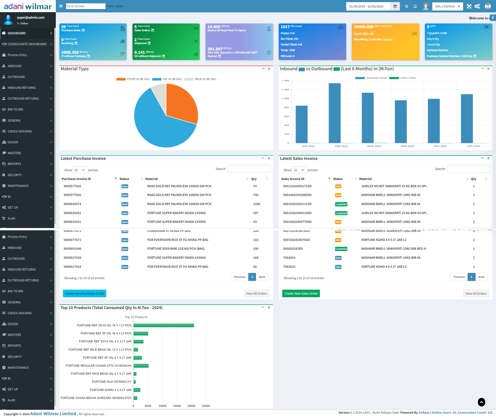
Task: Click View All Orders link in Sales Invoice
Action: coord(475,293)
